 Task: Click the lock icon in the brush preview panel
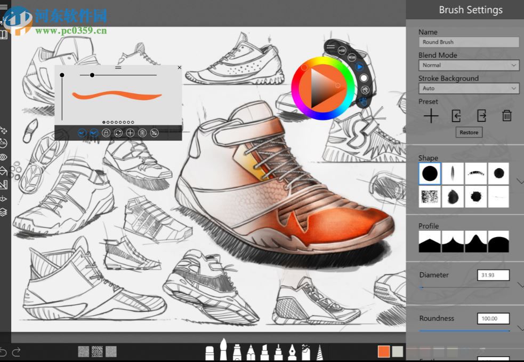[106, 132]
